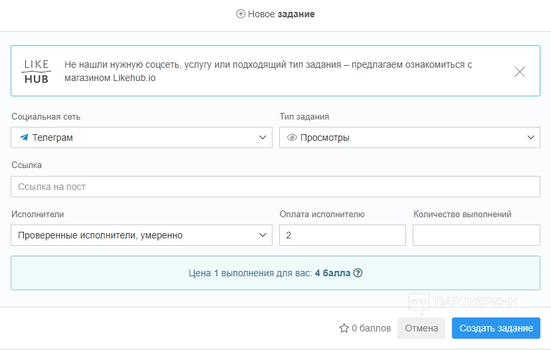The width and height of the screenshot is (551, 350).
Task: Click the Количество выполнений field
Action: (x=476, y=235)
